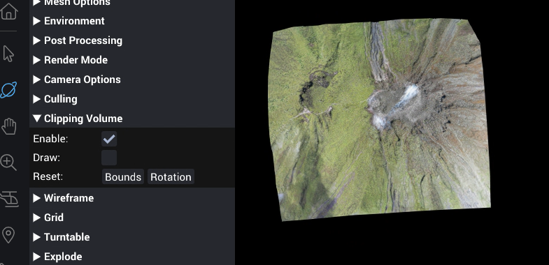Check the Draw checkbox
This screenshot has width=549, height=265.
[109, 158]
